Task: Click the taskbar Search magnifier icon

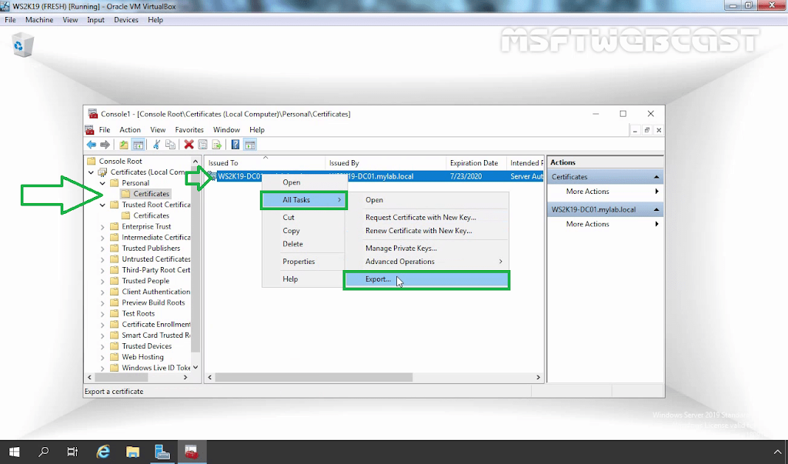Action: click(44, 452)
